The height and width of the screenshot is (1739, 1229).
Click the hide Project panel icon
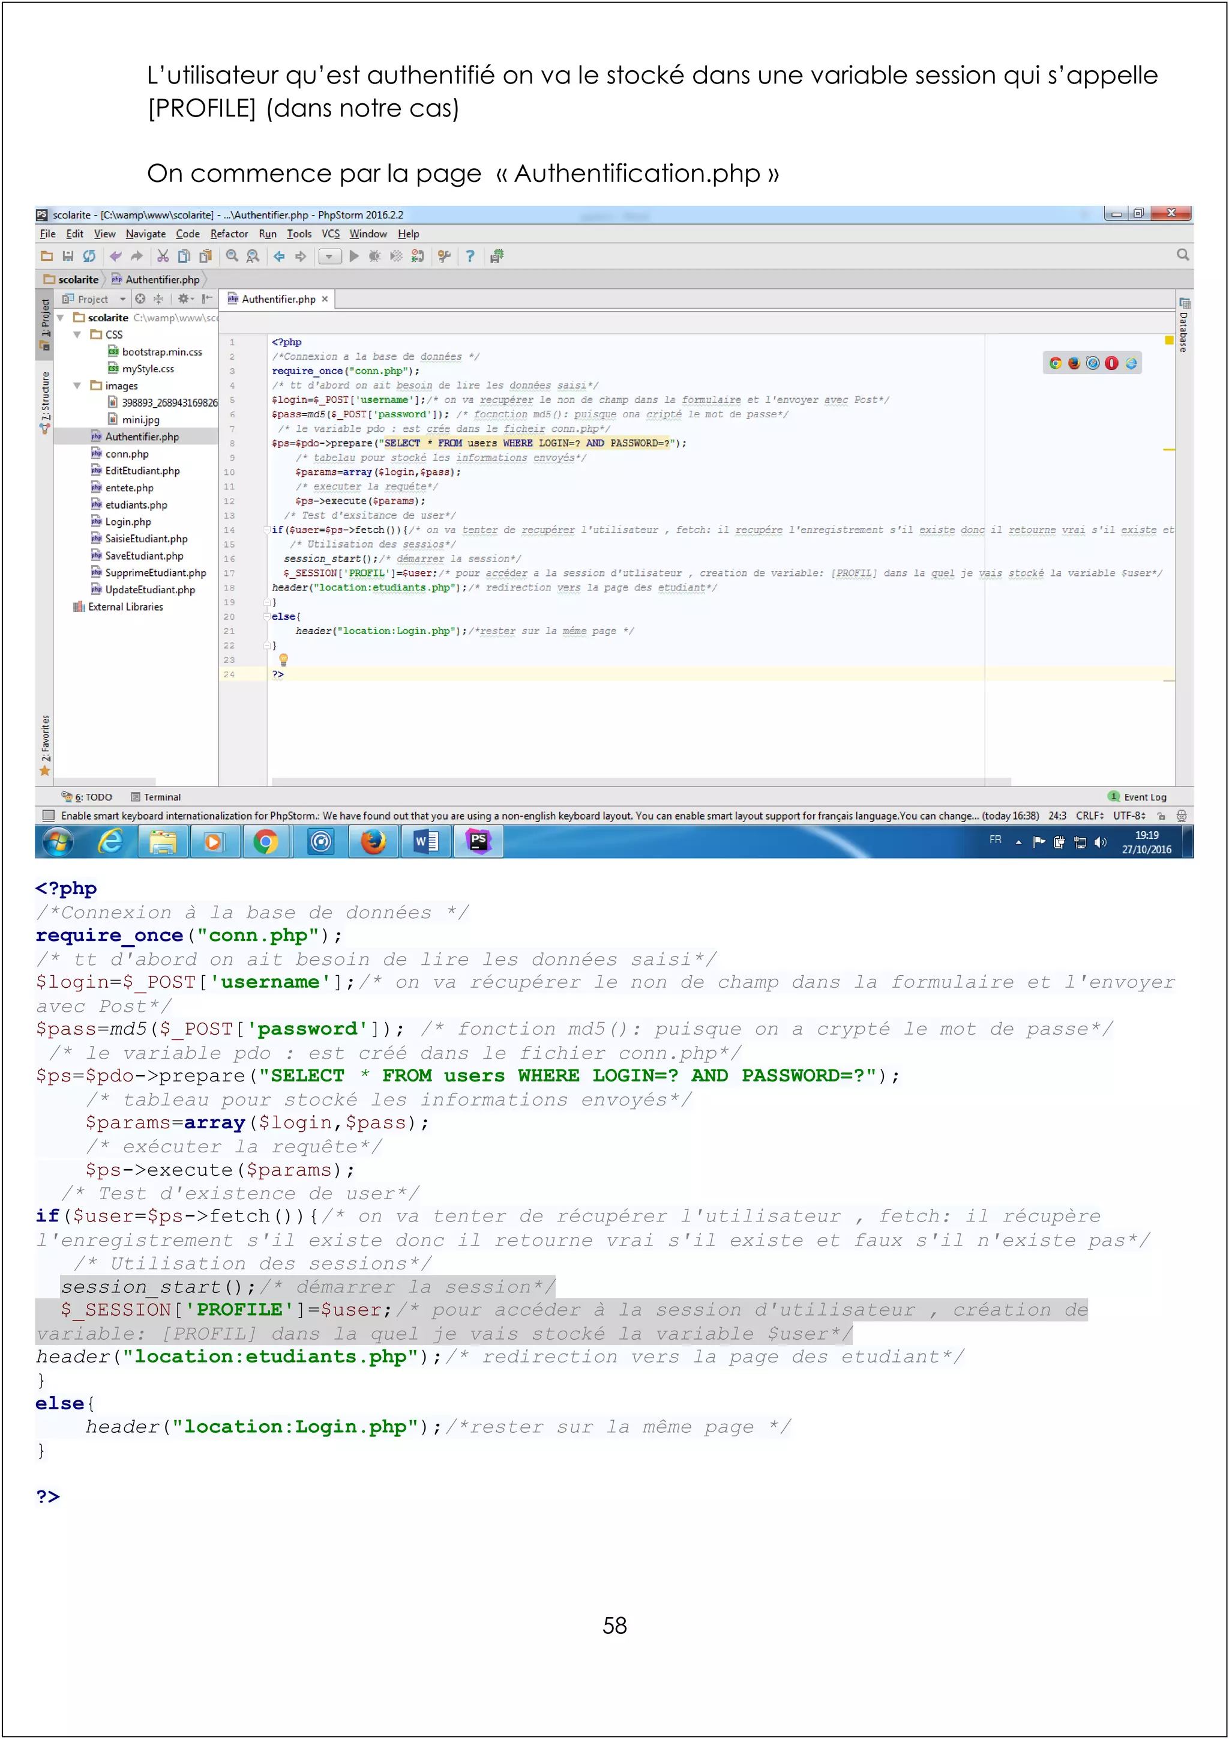click(206, 298)
